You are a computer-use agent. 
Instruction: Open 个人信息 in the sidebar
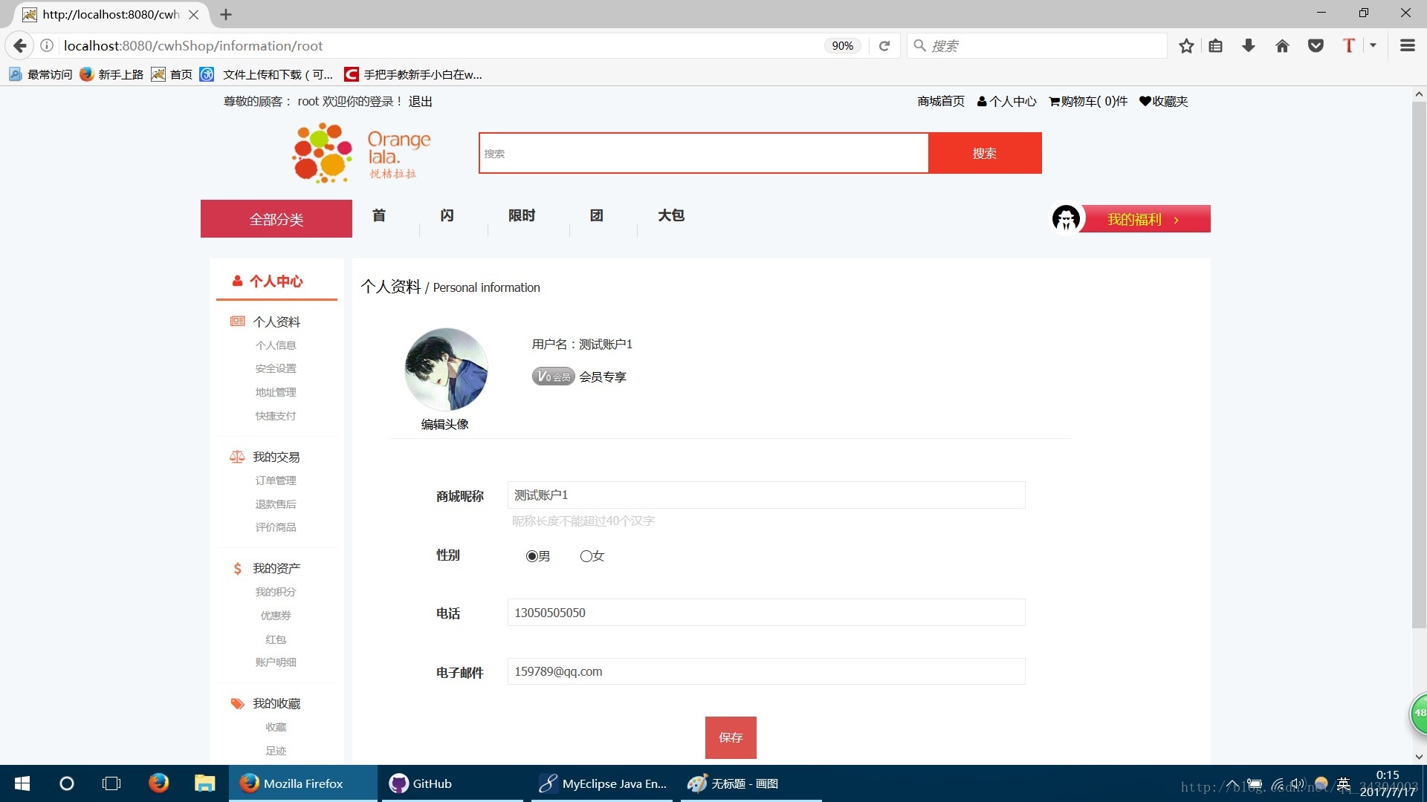point(276,345)
